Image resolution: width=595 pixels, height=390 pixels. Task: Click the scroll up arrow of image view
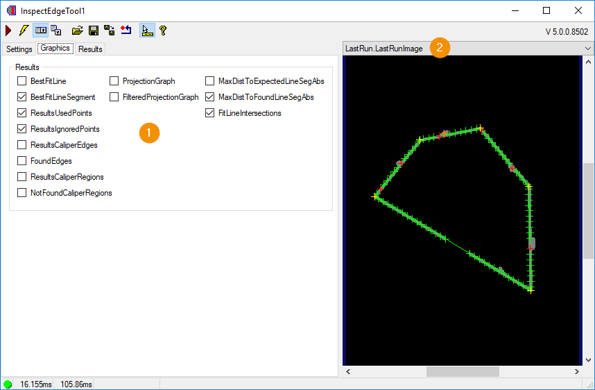pos(588,62)
